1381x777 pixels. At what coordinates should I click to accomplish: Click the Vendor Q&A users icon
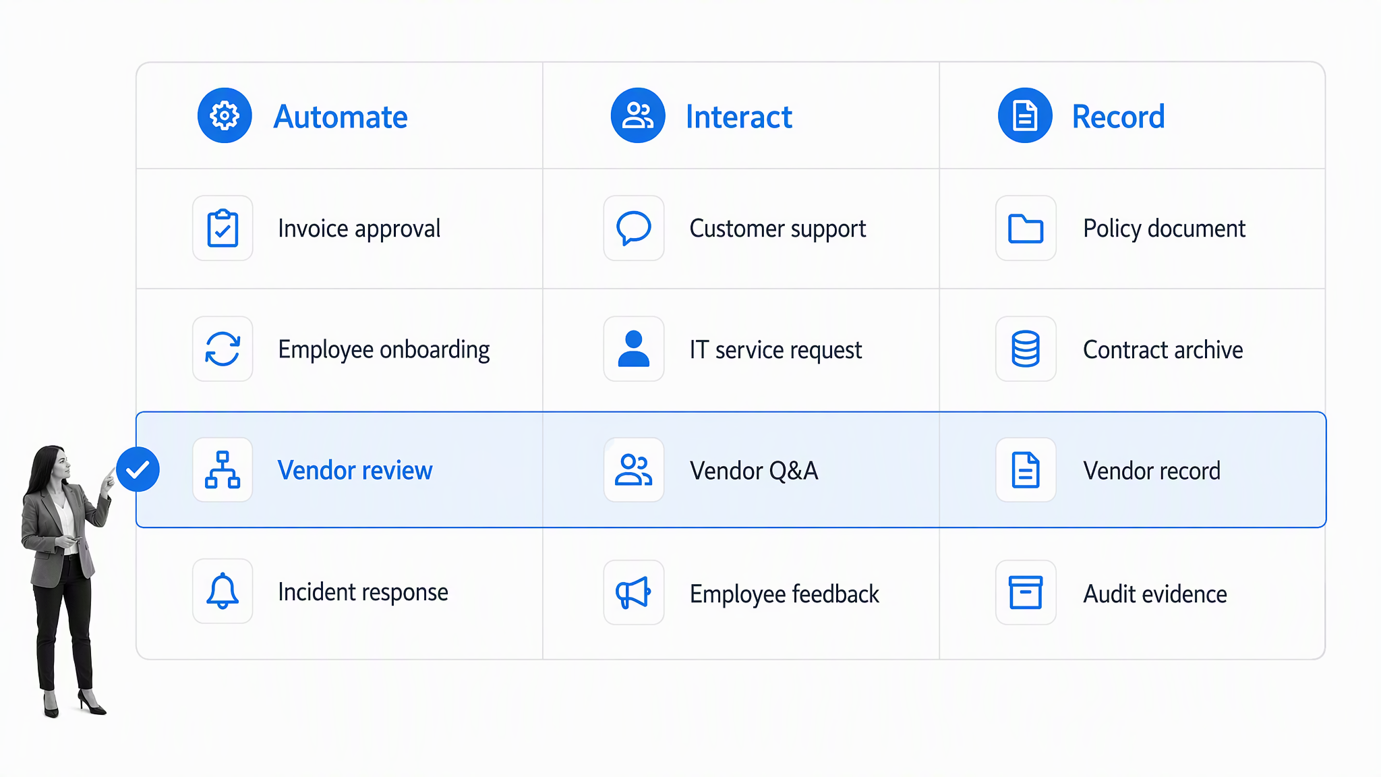pos(634,469)
